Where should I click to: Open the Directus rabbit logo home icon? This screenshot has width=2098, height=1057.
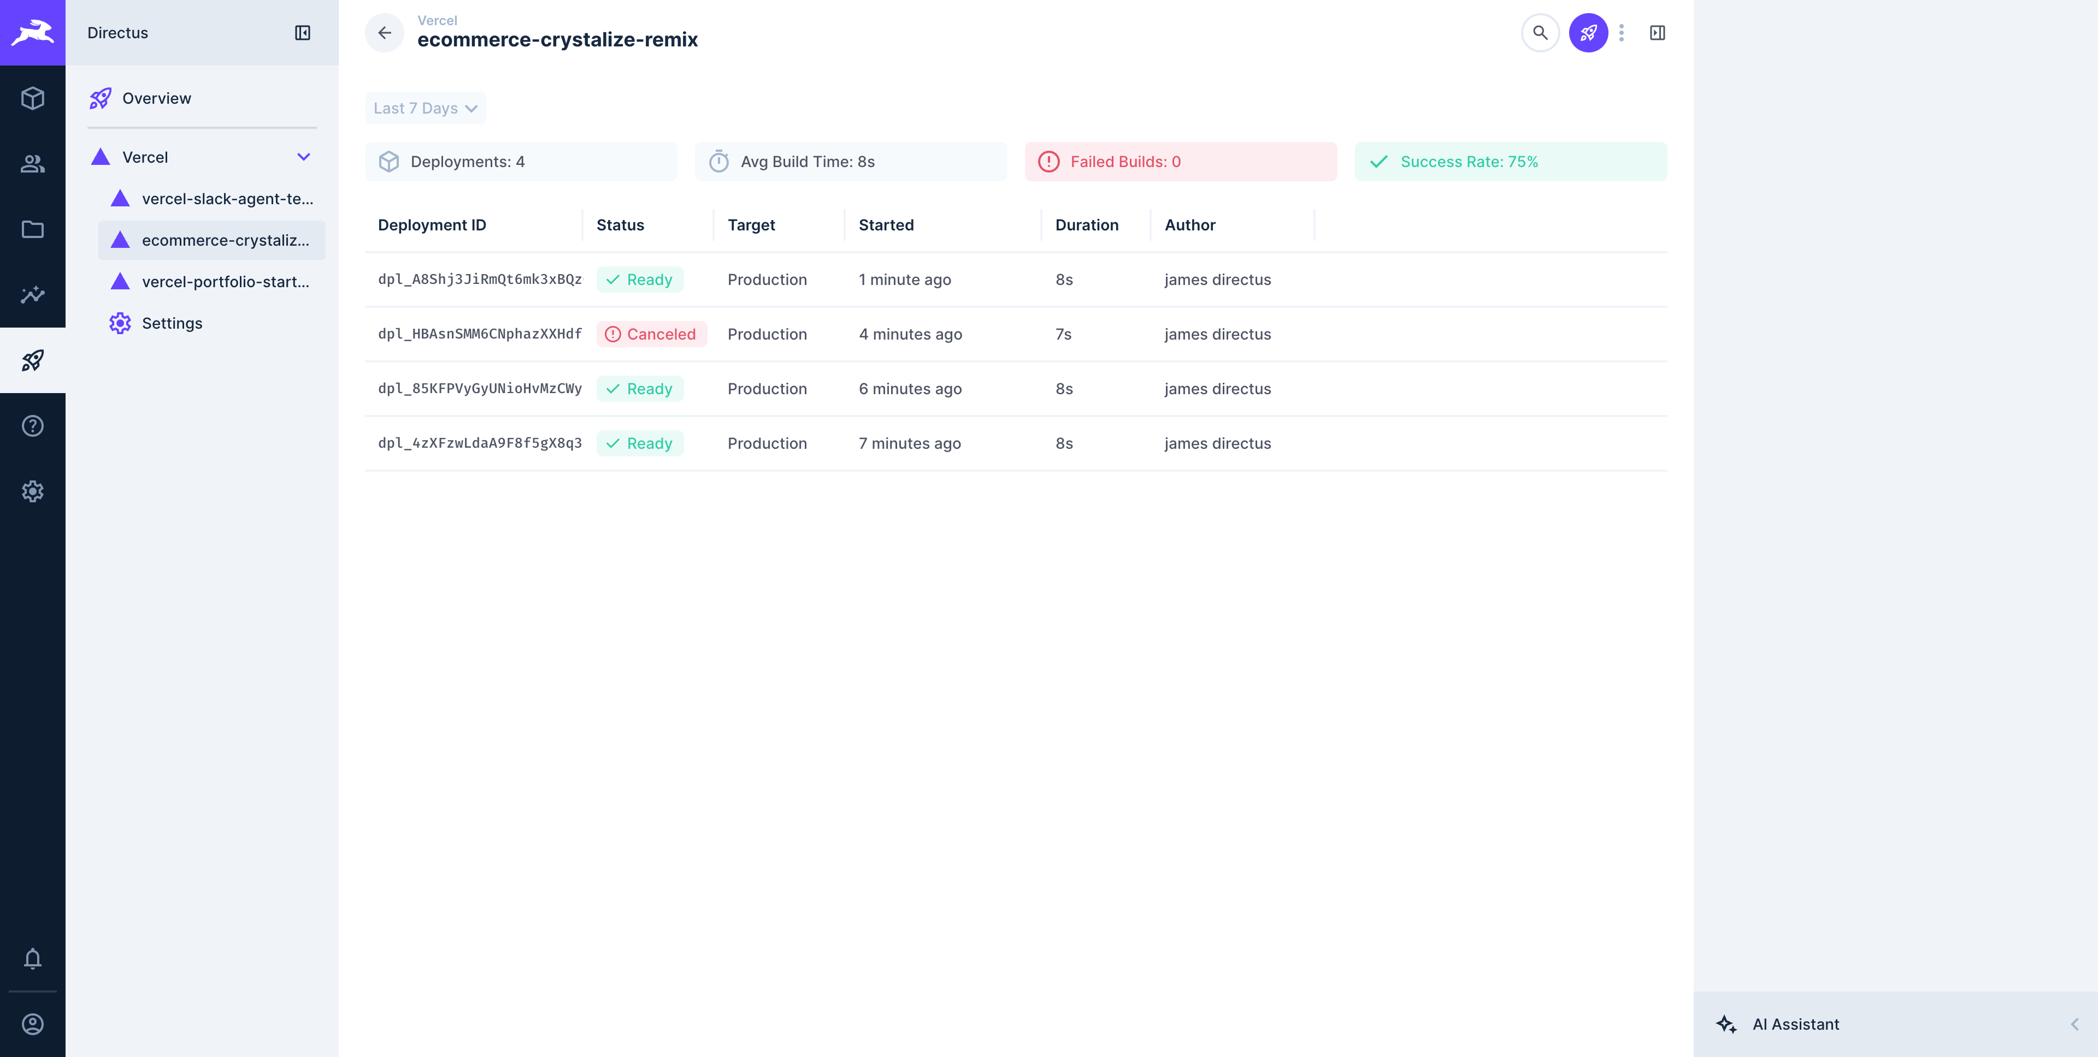33,33
